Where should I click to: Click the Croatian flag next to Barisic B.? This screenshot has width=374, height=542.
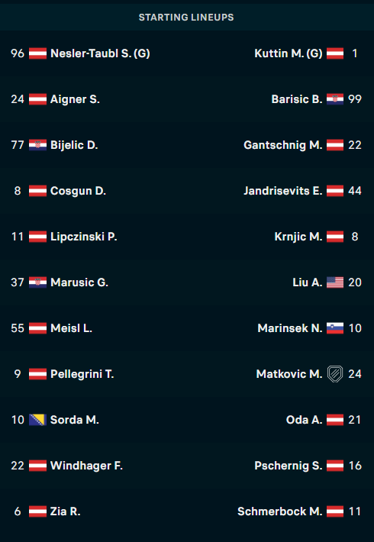[335, 99]
